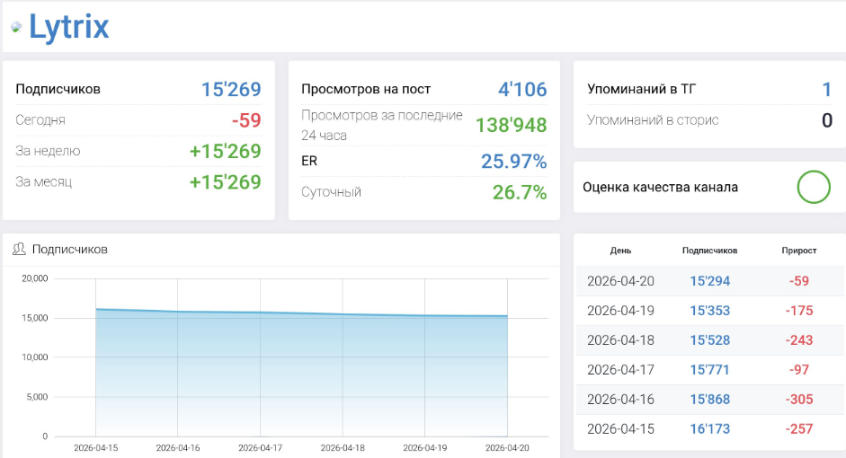This screenshot has height=458, width=846.
Task: Click total subscribers value 15'269
Action: pyautogui.click(x=231, y=89)
